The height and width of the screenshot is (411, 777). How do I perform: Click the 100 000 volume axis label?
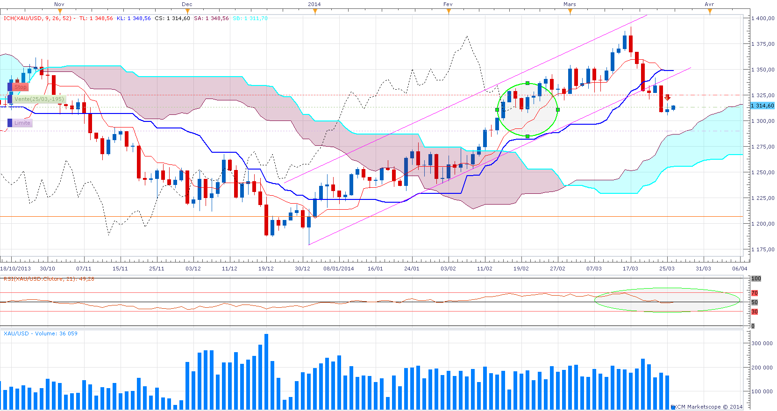762,391
